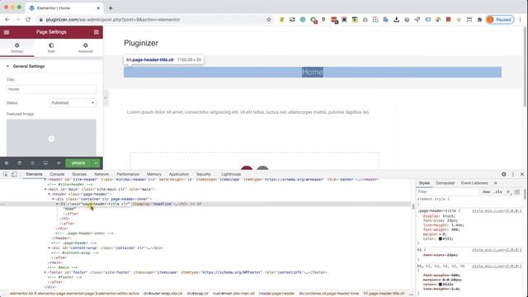Bookmark this page with the star icon
528x297 pixels.
[269, 20]
